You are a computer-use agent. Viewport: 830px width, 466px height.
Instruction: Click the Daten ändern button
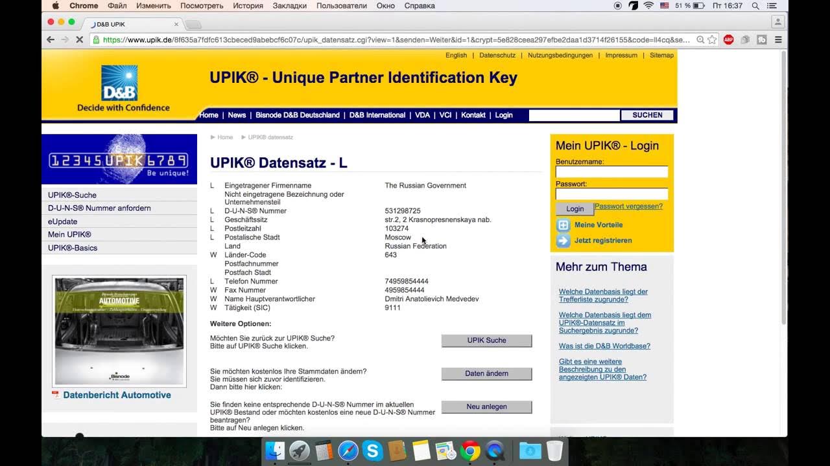click(486, 373)
